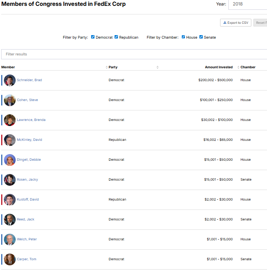Click Jacky Rosen's profile photo
This screenshot has height=270, width=267.
pos(10,180)
